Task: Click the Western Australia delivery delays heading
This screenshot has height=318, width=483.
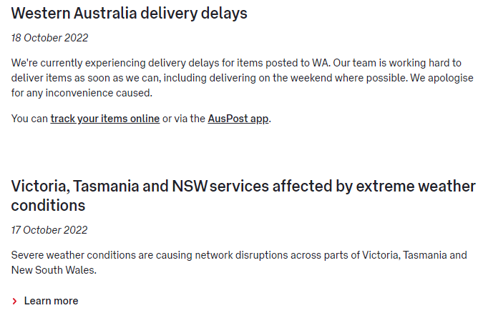Action: (130, 13)
